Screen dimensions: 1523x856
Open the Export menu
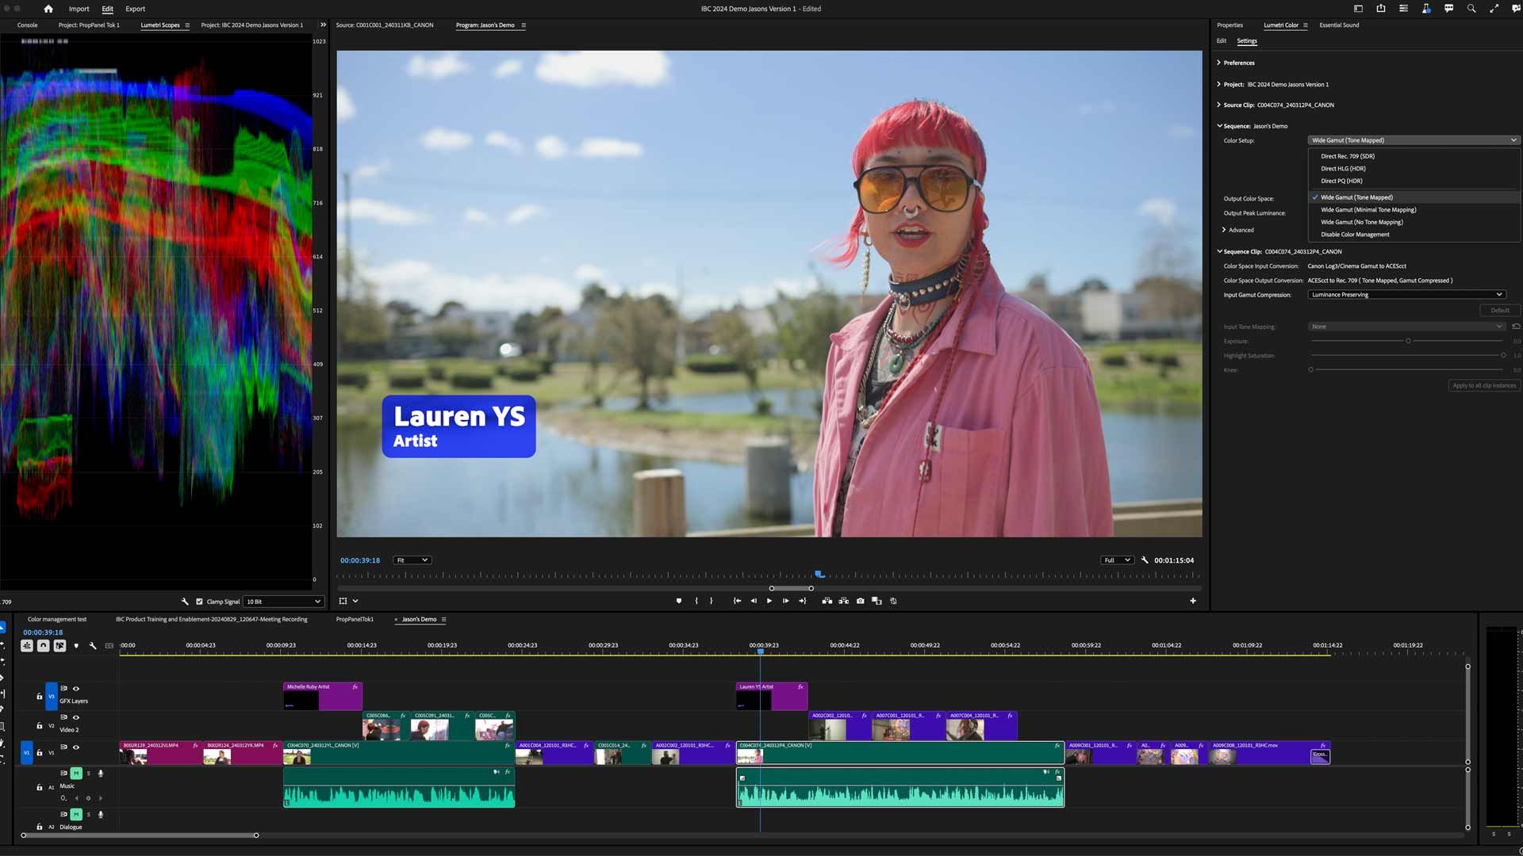(x=135, y=9)
